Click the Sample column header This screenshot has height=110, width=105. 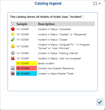click(26, 24)
